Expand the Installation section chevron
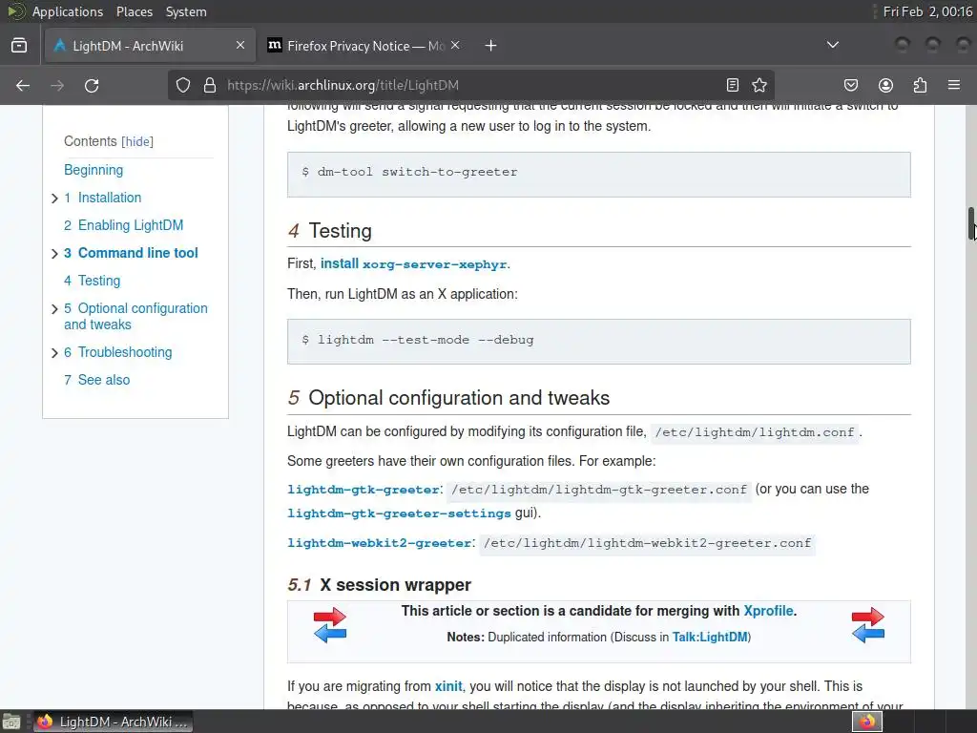The height and width of the screenshot is (733, 977). tap(54, 199)
